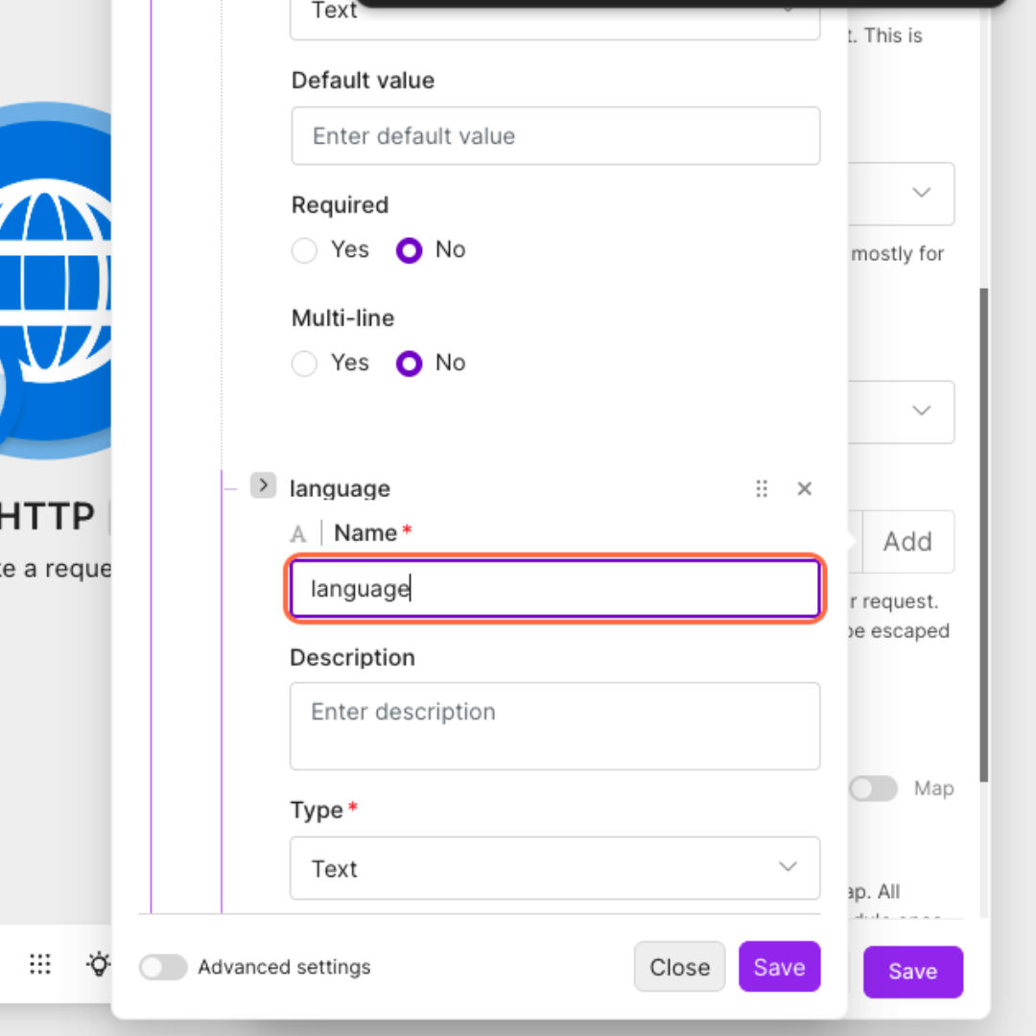The height and width of the screenshot is (1036, 1036).
Task: Select Yes for Required
Action: (x=305, y=250)
